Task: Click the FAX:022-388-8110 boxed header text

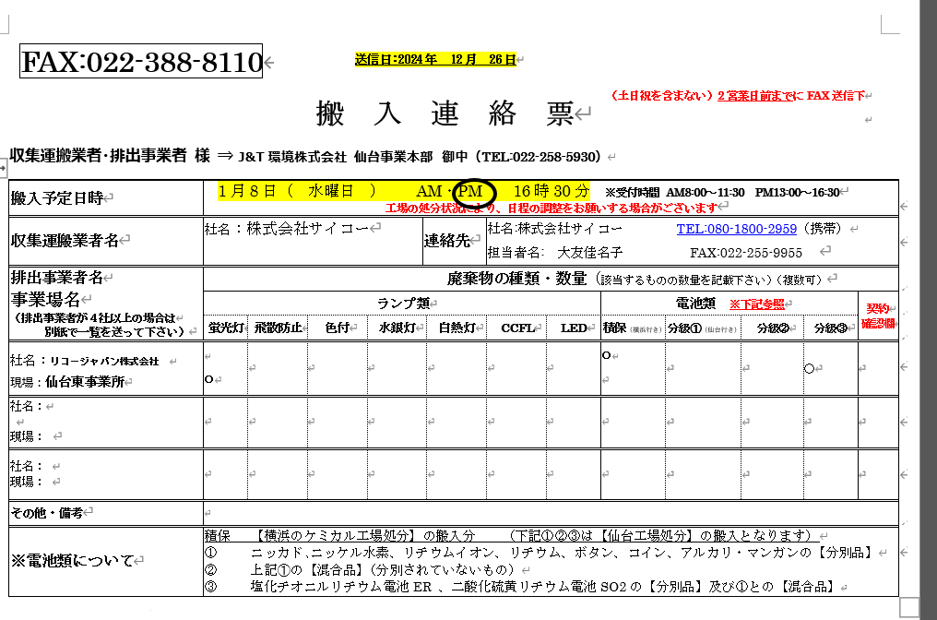Action: (x=141, y=63)
